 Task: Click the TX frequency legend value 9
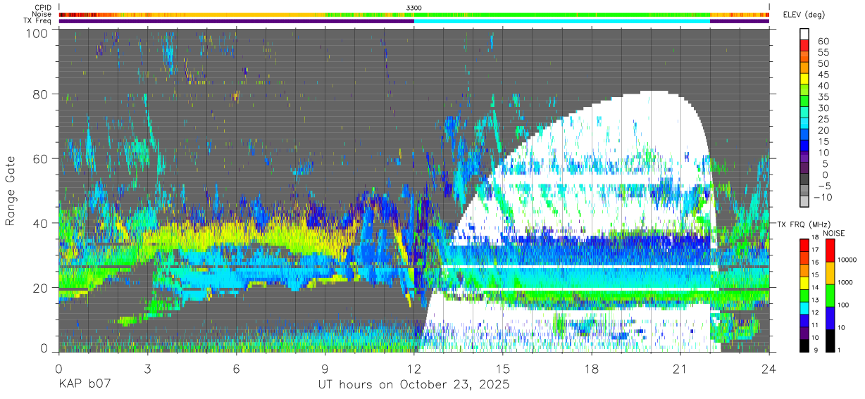point(817,350)
